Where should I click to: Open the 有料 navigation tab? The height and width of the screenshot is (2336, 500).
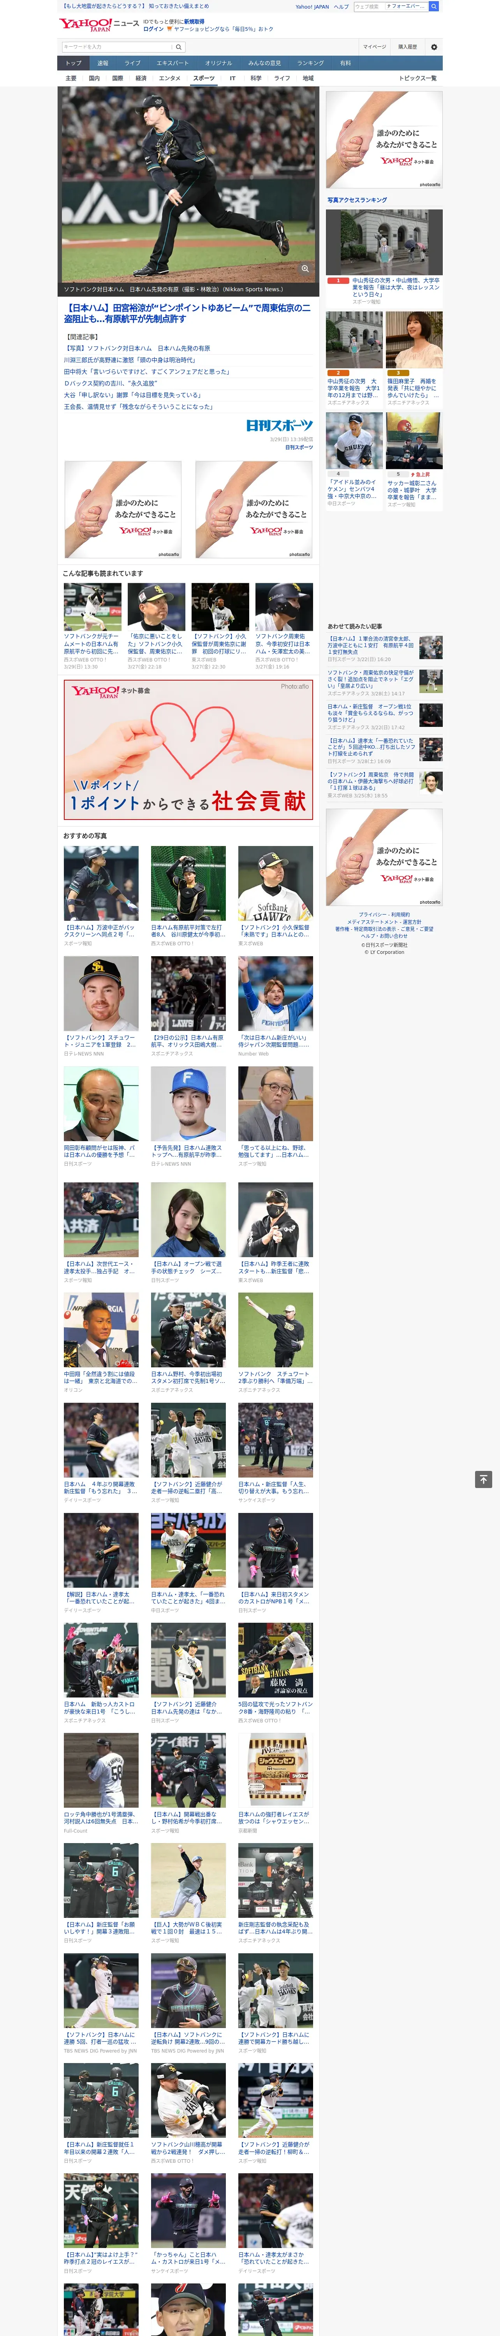pos(345,63)
